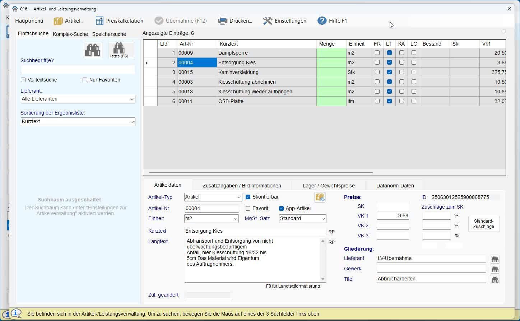
Task: Click the Drucken printer icon
Action: [x=223, y=21]
